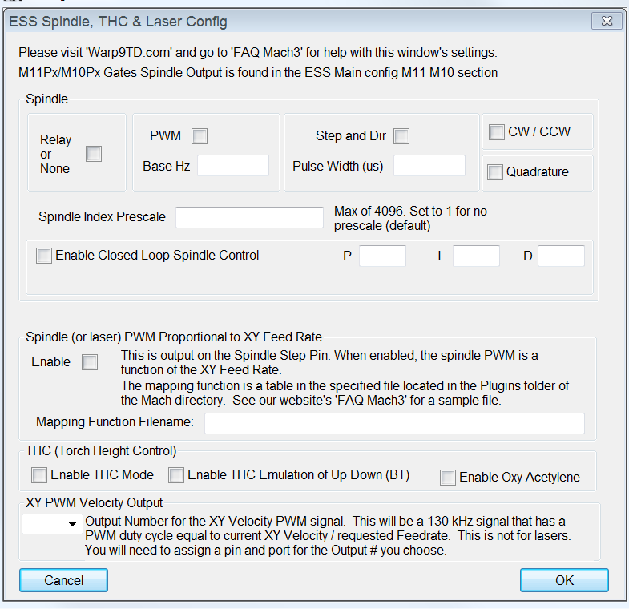Viewport: 629px width, 609px height.
Task: Tick the Step and Dir checkbox
Action: coord(401,136)
